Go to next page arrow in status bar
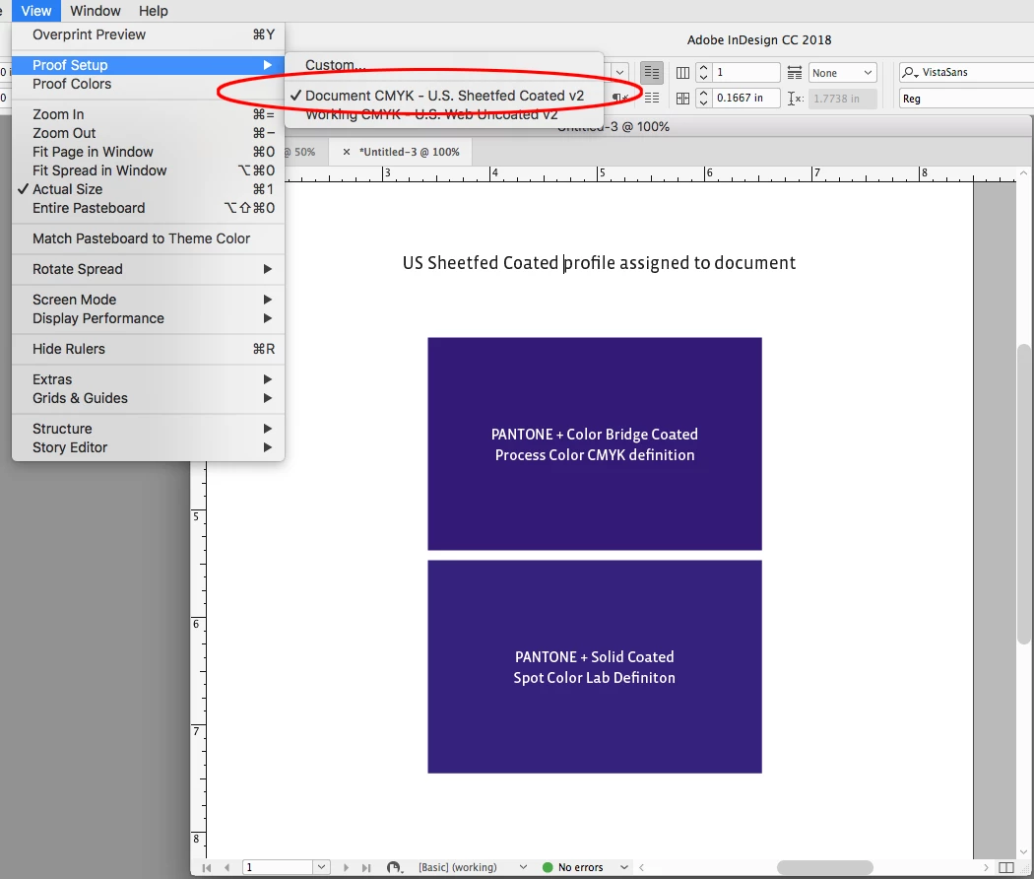Screen dimensions: 1034x879 346,867
